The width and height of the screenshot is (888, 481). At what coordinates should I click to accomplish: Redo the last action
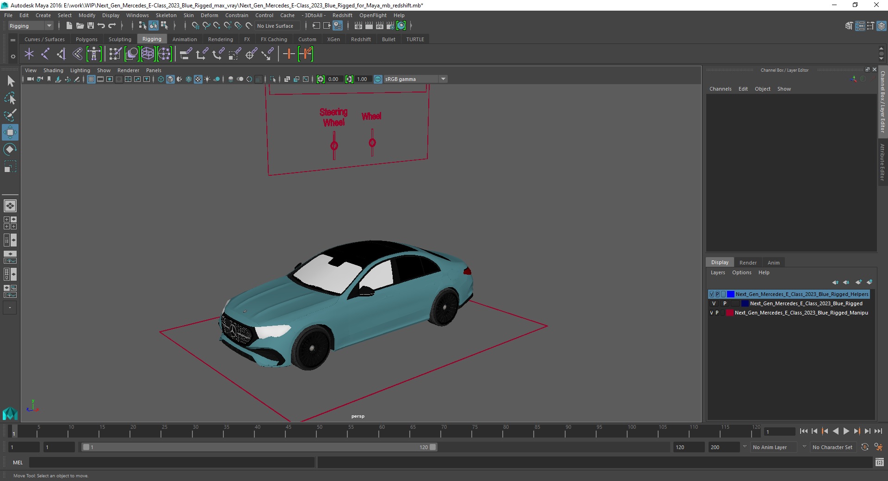click(x=112, y=26)
